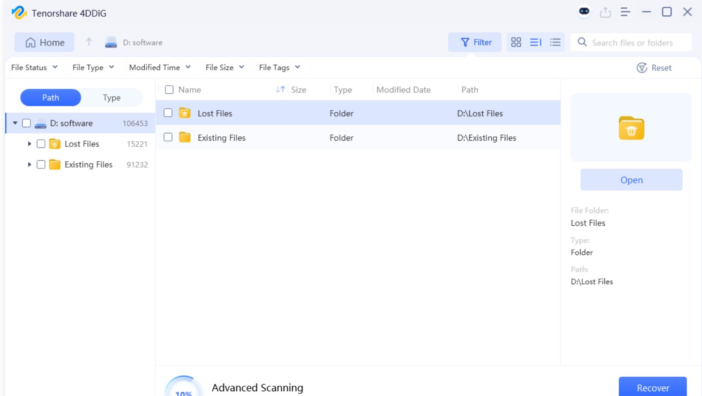This screenshot has width=702, height=396.
Task: Open the File Status dropdown
Action: pos(34,67)
